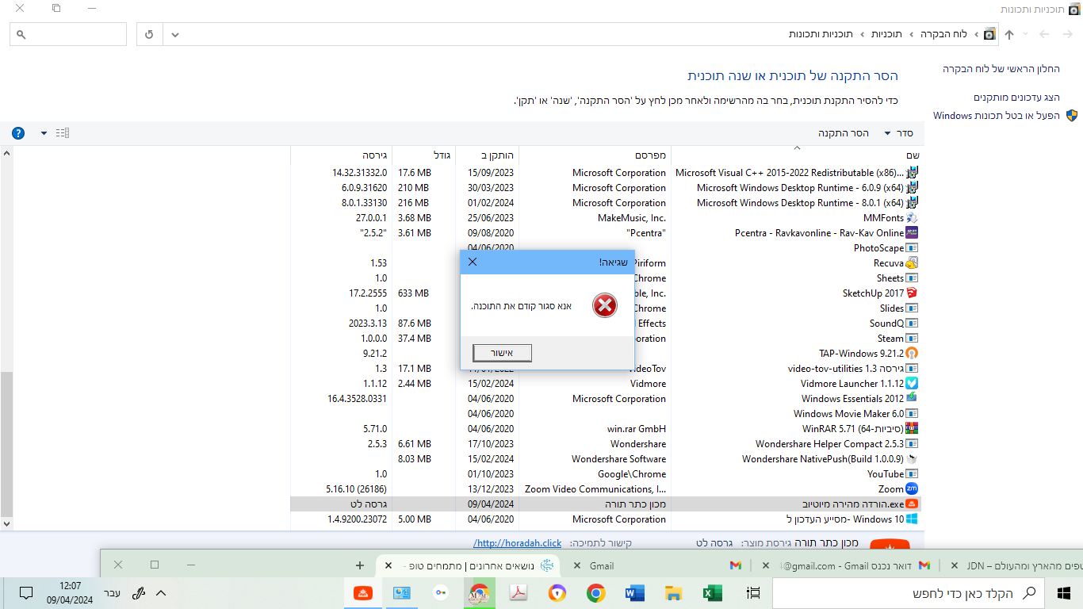This screenshot has width=1083, height=609.
Task: Close the שגיאה error dialog
Action: [473, 262]
